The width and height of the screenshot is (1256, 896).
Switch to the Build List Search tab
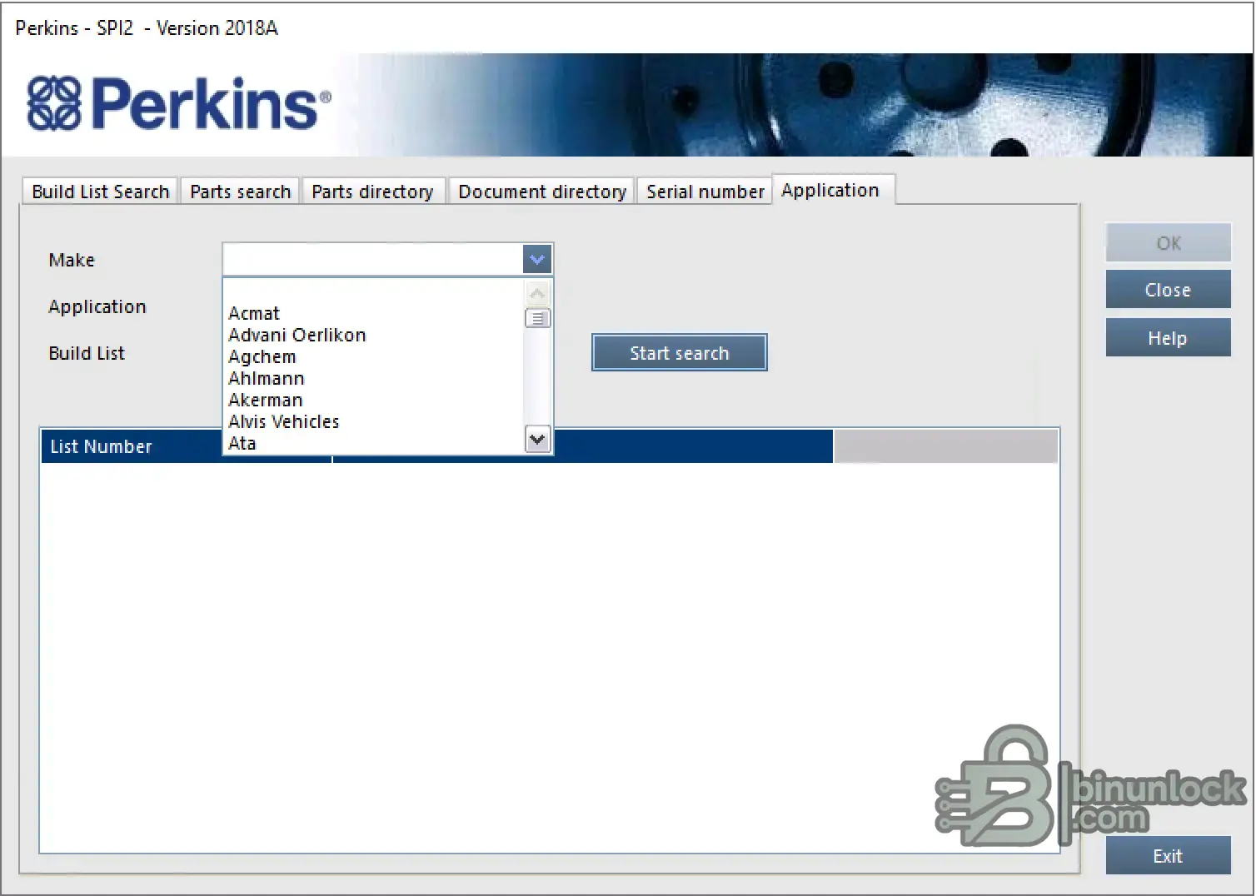[x=100, y=192]
